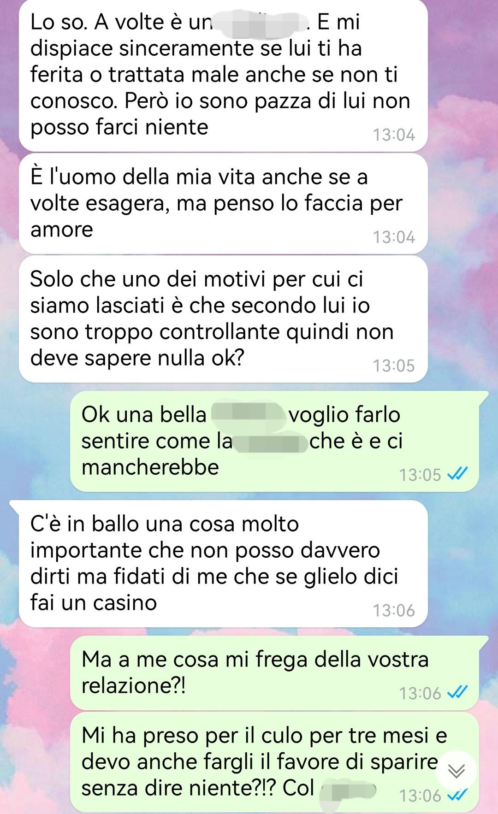This screenshot has width=498, height=814.
Task: Tap the scroll-to-bottom double chevron button
Action: [x=456, y=770]
